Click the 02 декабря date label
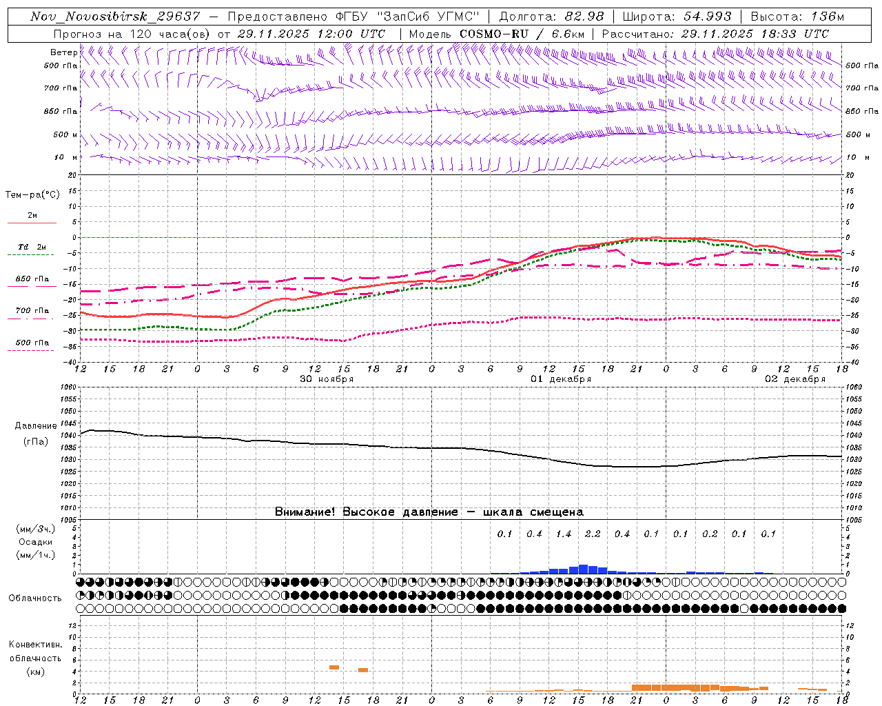882x706 pixels. pyautogui.click(x=795, y=379)
